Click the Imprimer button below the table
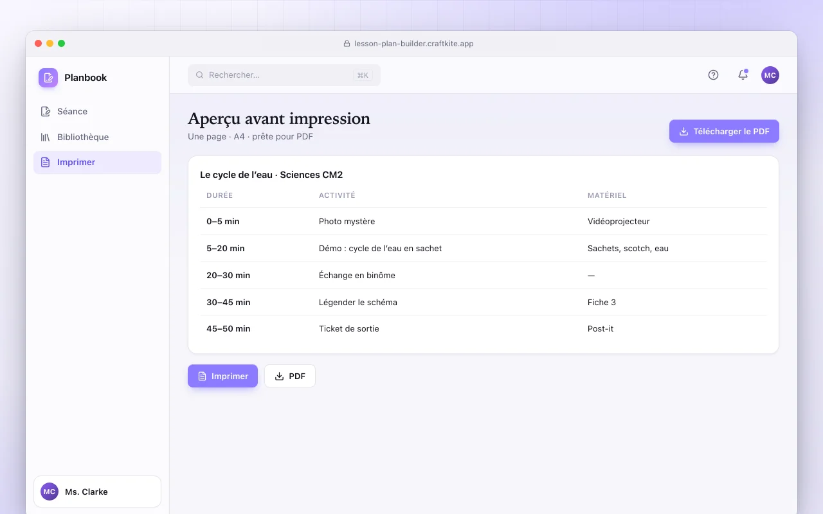Screen dimensions: 823x514 [x=222, y=376]
